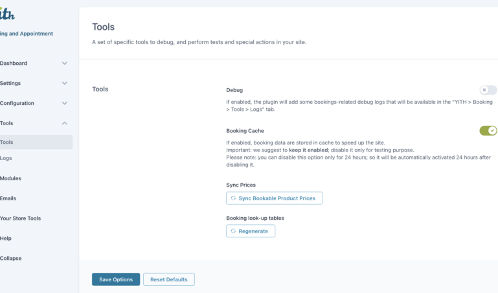Collapse the Tools menu chevron
This screenshot has width=498, height=293.
point(64,123)
